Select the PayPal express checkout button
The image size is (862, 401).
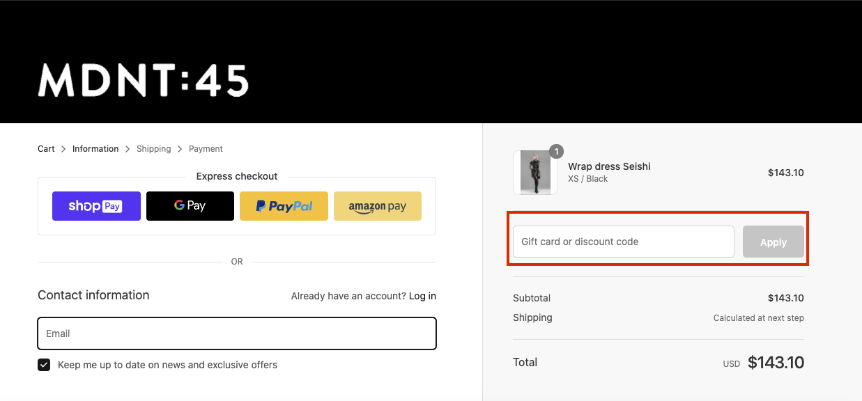click(284, 206)
